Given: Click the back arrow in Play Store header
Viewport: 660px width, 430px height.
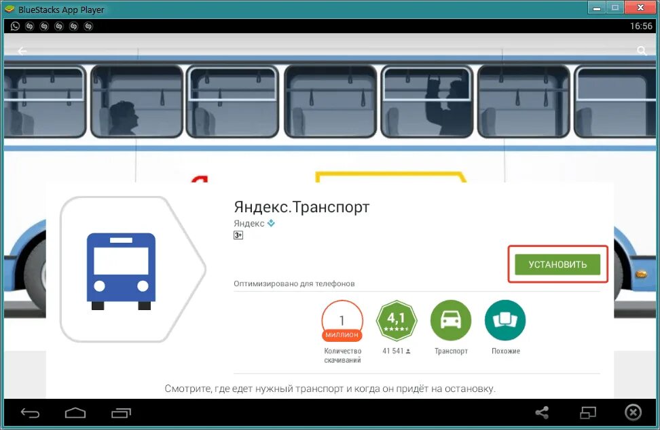Looking at the screenshot, I should (22, 51).
